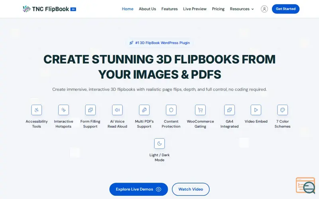Click the #1 3D FlipBook WordPress Plugin badge
Viewport: 319px width, 199px height.
159,43
